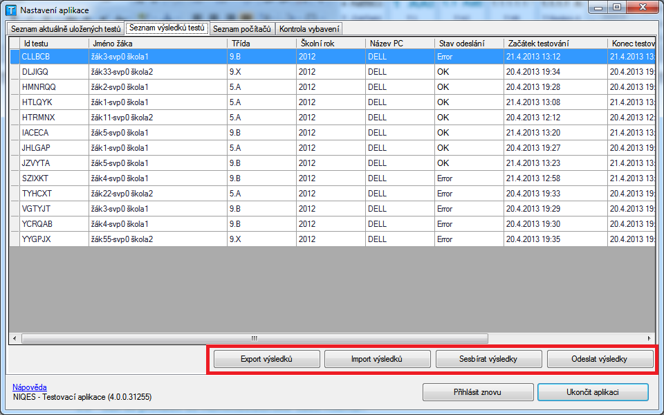The image size is (664, 415).
Task: Go to the Kontrola vybavení tab
Action: pyautogui.click(x=309, y=29)
